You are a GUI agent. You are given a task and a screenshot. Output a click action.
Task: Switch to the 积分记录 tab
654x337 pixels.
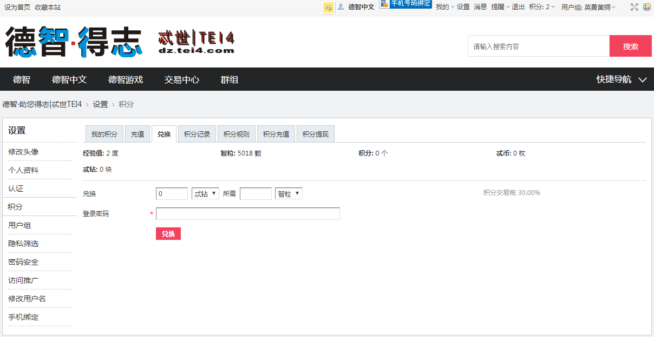(197, 133)
